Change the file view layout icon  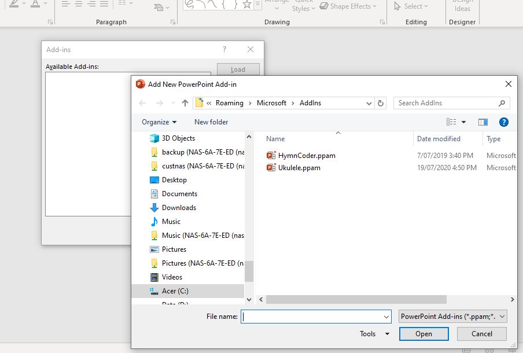[x=451, y=122]
